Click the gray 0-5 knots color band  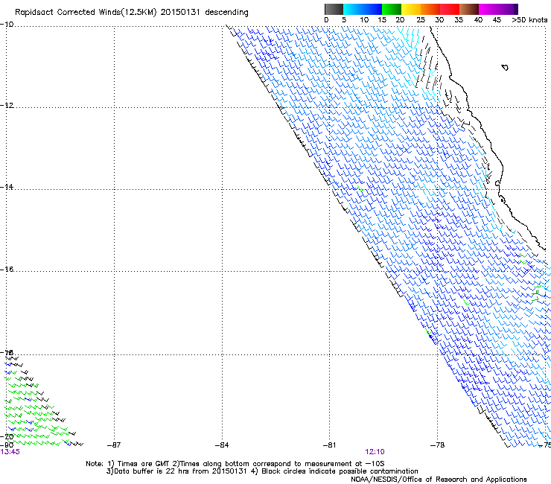334,9
